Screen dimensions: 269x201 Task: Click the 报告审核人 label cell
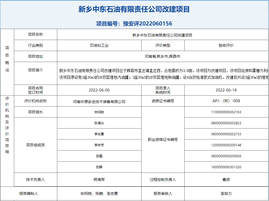click(x=163, y=193)
